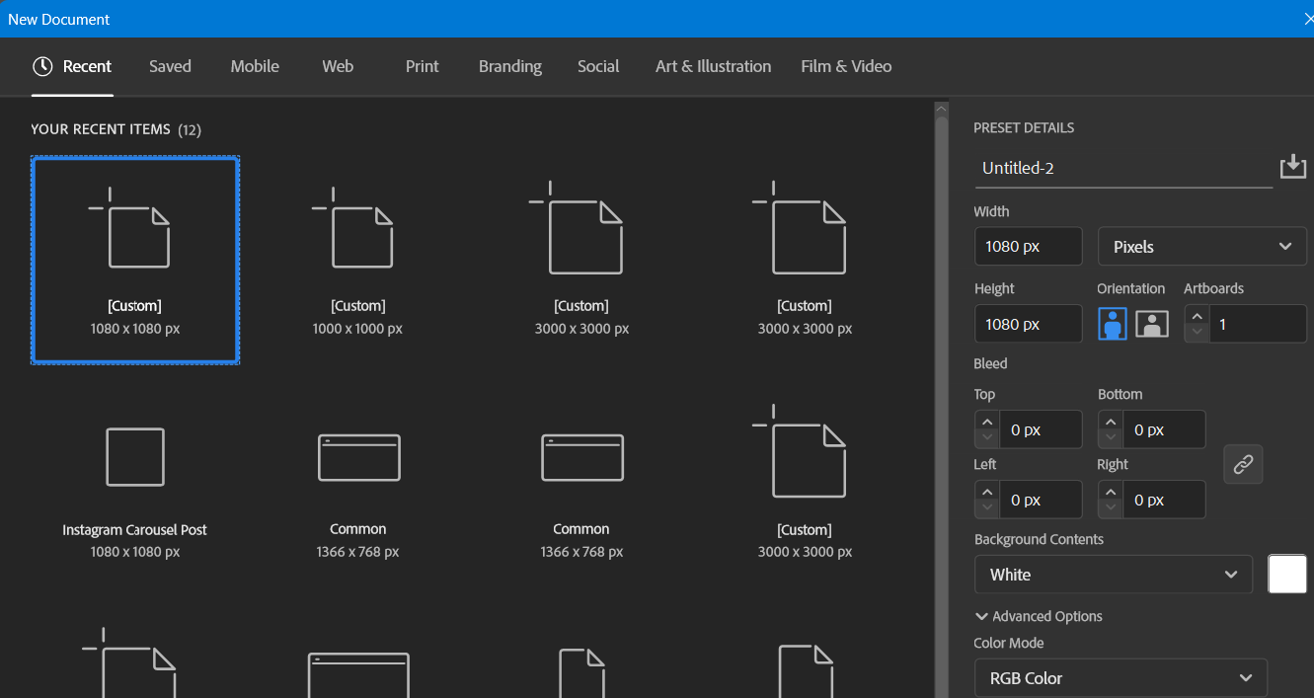Increase Left bleed value

986,492
